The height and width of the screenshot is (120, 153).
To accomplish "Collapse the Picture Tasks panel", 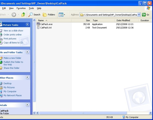I will [27, 24].
